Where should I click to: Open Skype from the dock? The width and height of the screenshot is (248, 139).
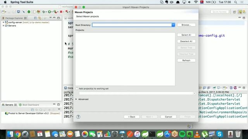pyautogui.click(x=220, y=134)
